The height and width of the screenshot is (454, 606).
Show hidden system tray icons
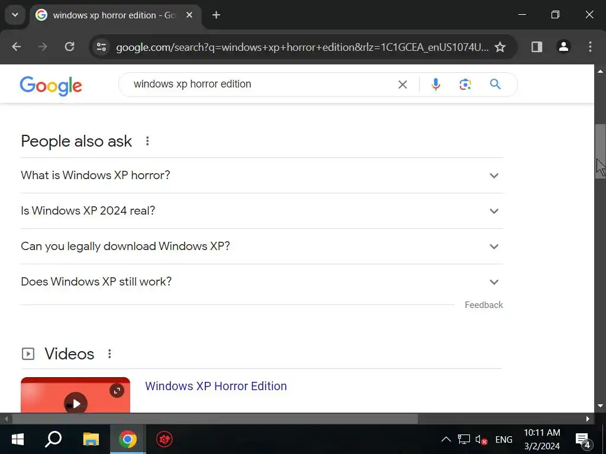click(446, 439)
